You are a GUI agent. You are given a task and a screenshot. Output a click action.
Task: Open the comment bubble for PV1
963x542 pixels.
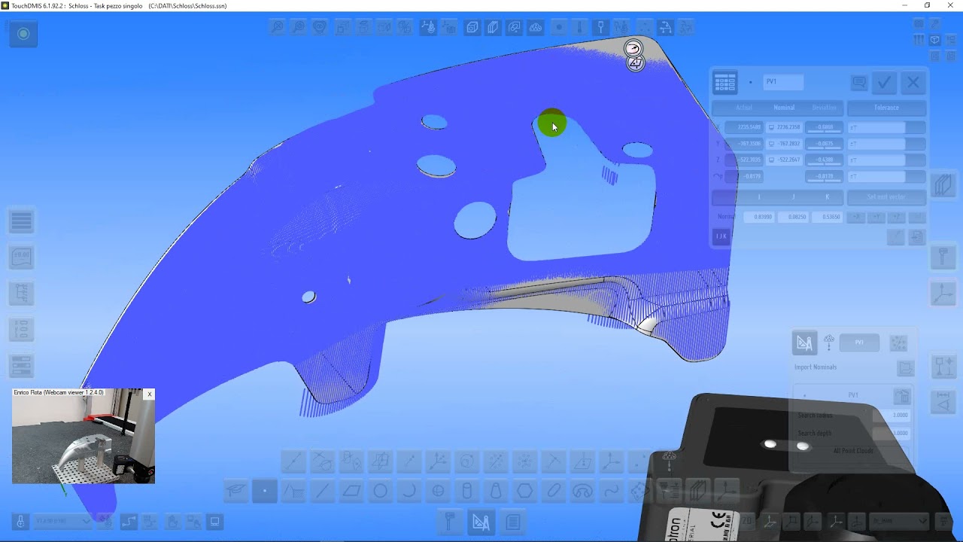pyautogui.click(x=858, y=82)
